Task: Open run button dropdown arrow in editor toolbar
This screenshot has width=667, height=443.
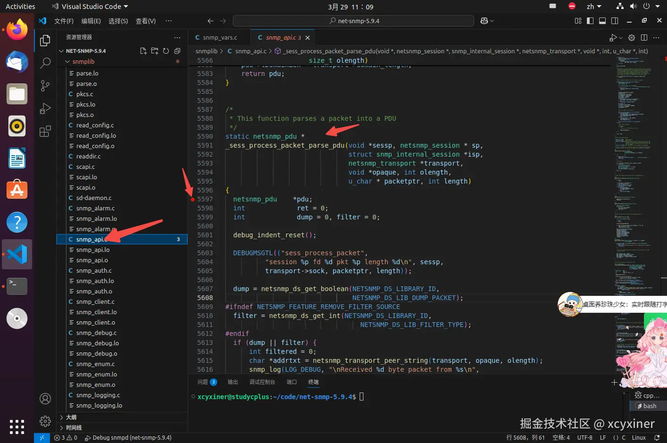Action: pos(620,38)
